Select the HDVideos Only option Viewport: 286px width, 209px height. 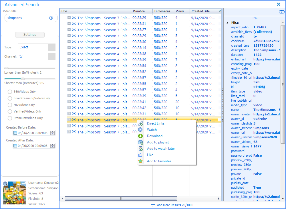coord(10,105)
